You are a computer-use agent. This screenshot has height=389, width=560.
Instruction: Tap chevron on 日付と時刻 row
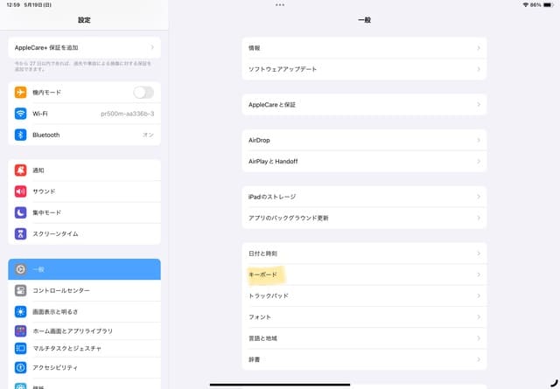479,254
